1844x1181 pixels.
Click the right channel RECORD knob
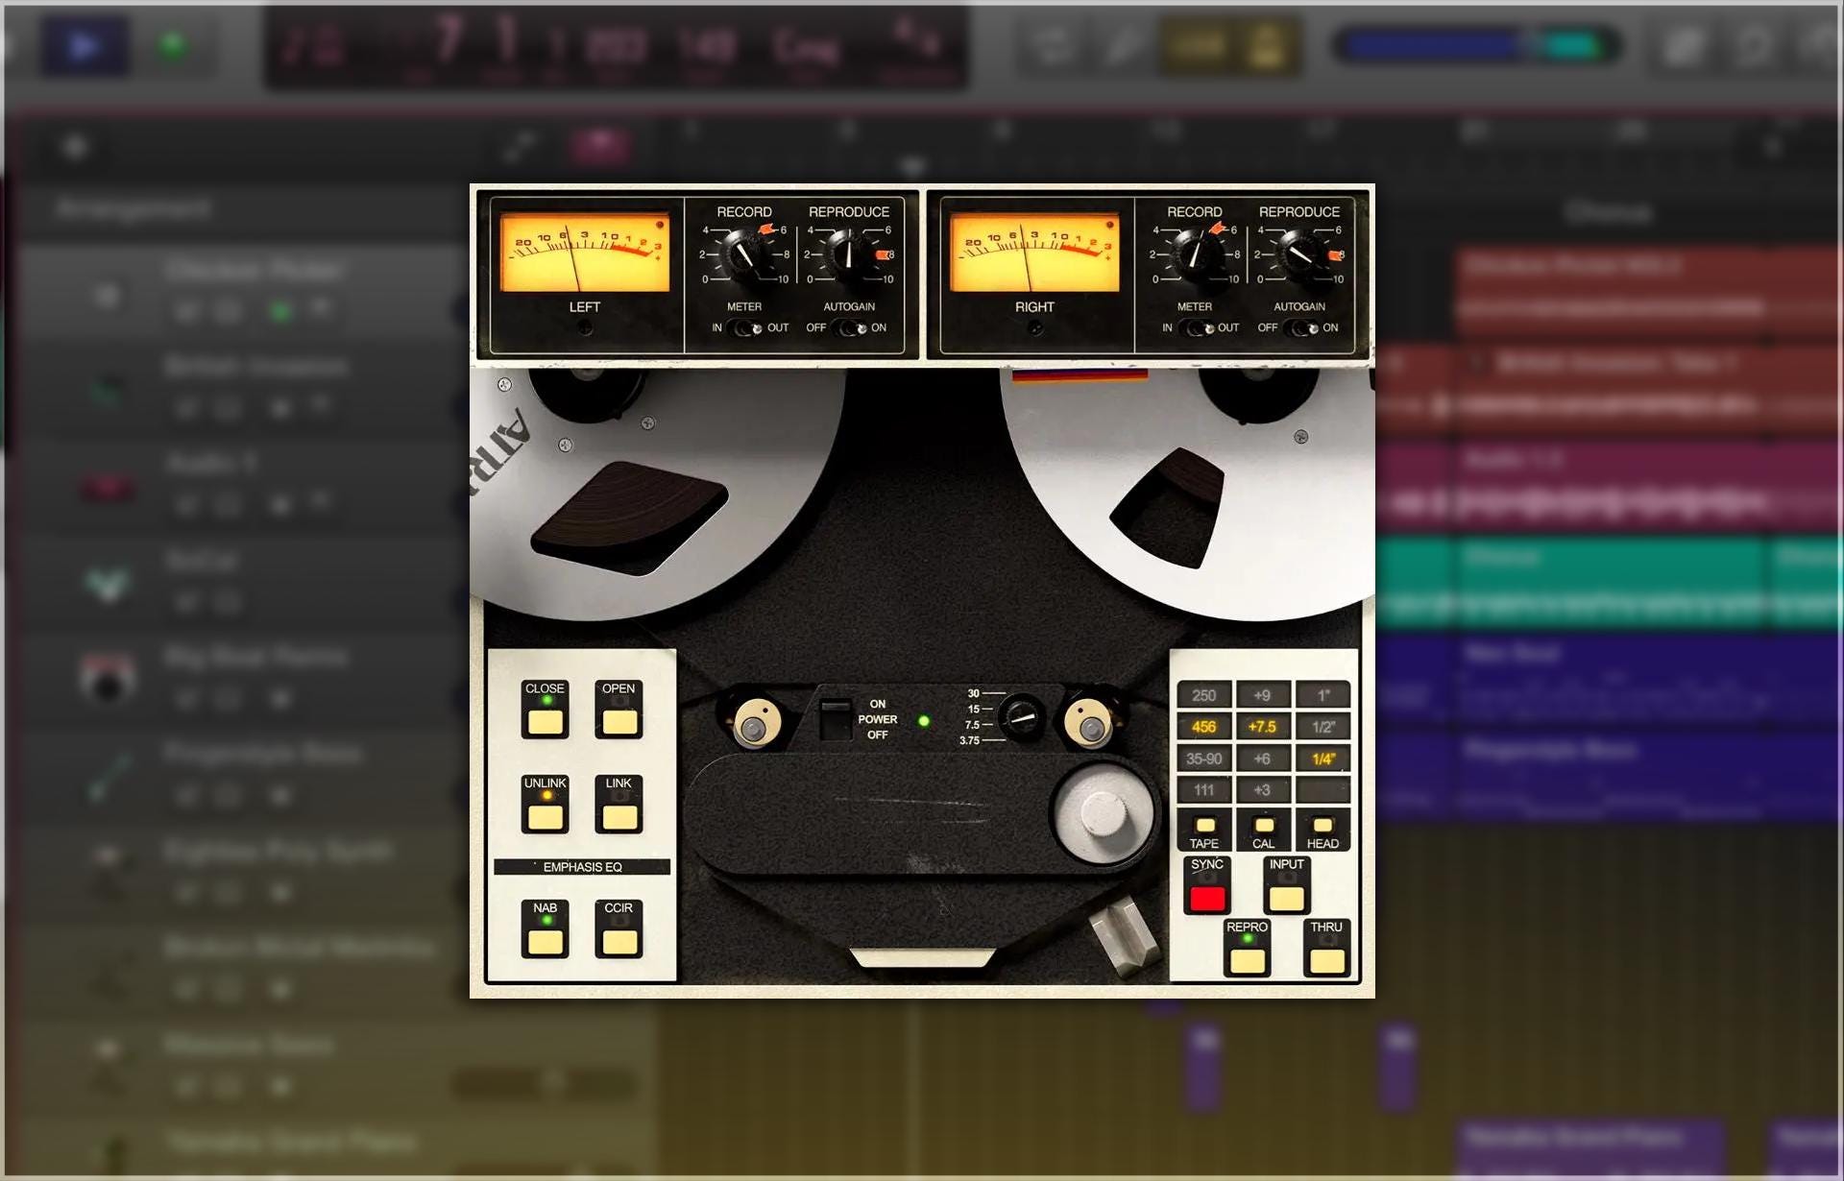(1194, 254)
